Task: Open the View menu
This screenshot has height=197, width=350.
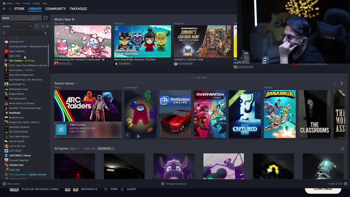Action: tap(18, 3)
